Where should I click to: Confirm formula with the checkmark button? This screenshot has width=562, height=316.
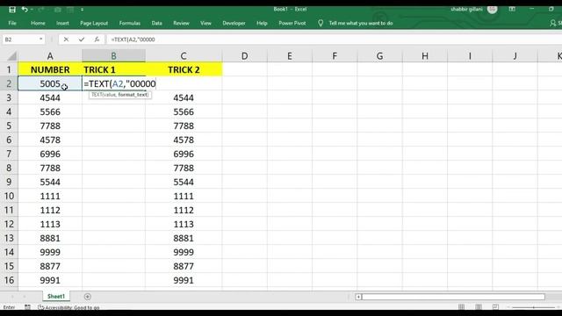click(82, 39)
